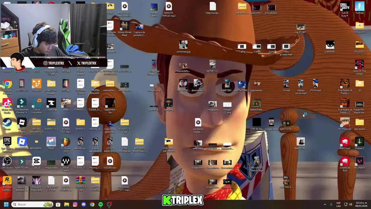371x209 pixels.
Task: Select the trabajo social.mp4 video file
Action: (x=301, y=87)
